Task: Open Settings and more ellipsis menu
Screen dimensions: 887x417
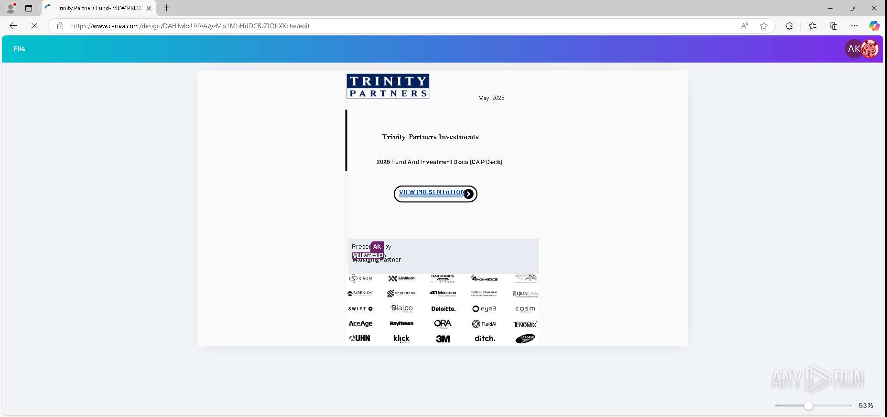Action: (855, 26)
